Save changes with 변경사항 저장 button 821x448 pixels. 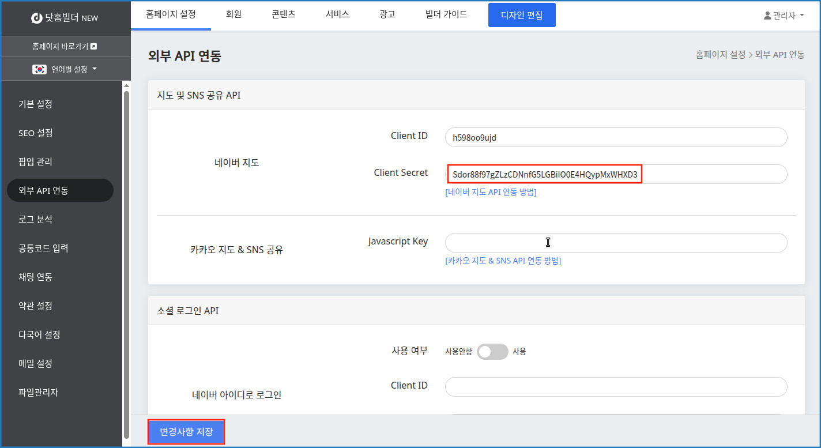(186, 432)
